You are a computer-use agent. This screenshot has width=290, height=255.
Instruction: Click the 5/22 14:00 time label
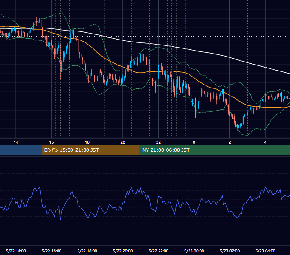point(16,251)
